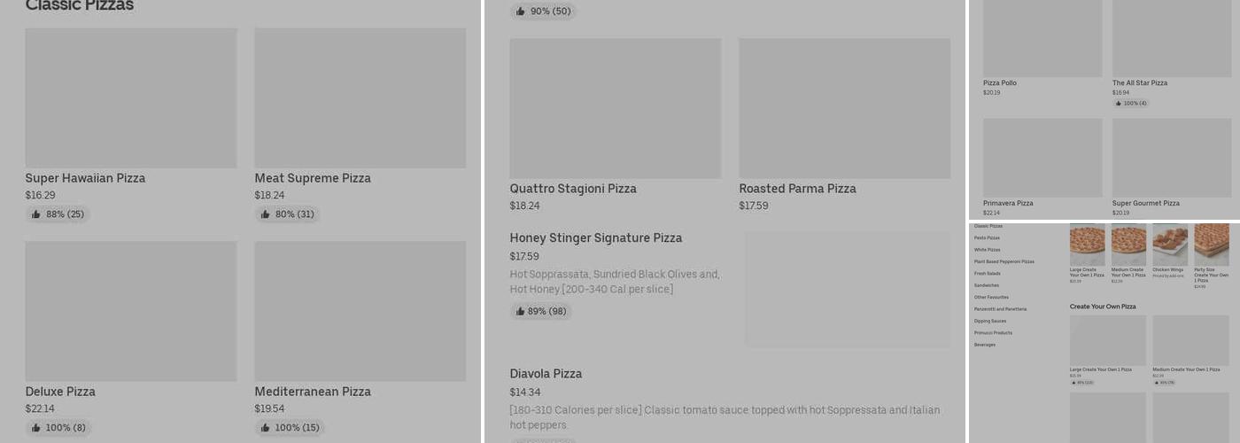Click the Party Size Create Your Own photo
1240x443 pixels.
[x=1211, y=245]
